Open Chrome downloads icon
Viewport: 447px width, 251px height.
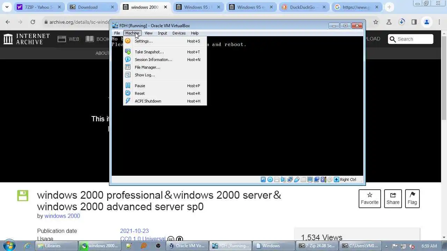pos(402,22)
